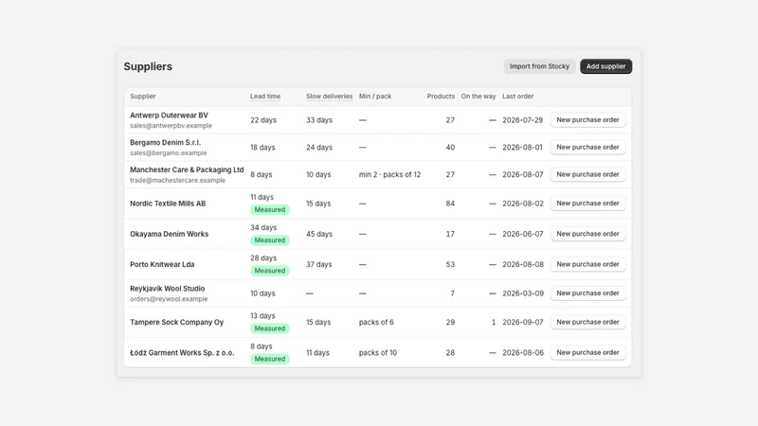Screen dimensions: 758x426
Task: Click the '45 days' slow deliveries value
Action: [x=319, y=234]
